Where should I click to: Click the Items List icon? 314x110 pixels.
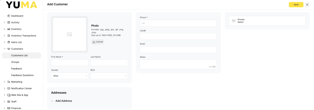click(x=9, y=42)
